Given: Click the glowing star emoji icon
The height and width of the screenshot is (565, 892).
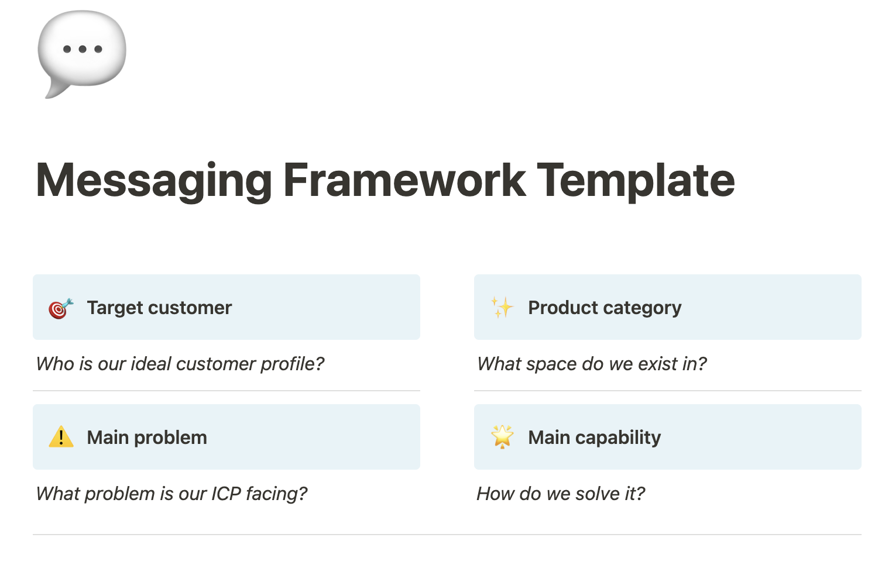Looking at the screenshot, I should 502,437.
